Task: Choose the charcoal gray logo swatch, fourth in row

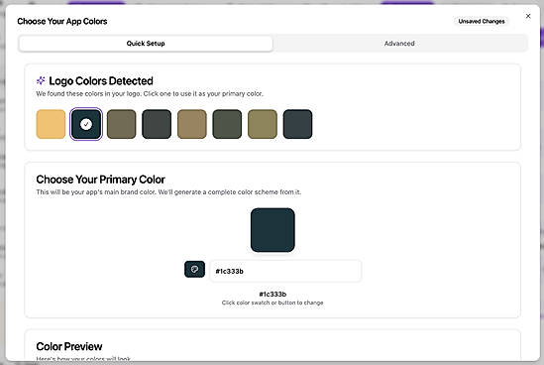Action: [157, 124]
